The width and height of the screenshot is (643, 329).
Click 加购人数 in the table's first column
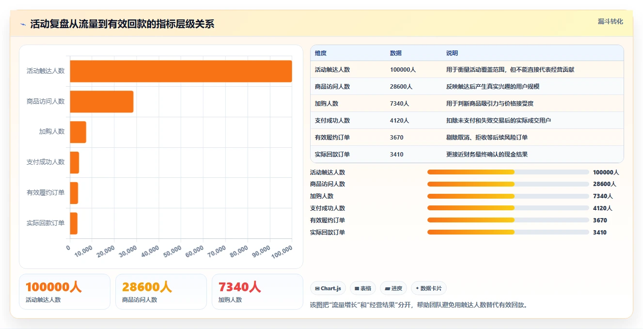point(327,104)
